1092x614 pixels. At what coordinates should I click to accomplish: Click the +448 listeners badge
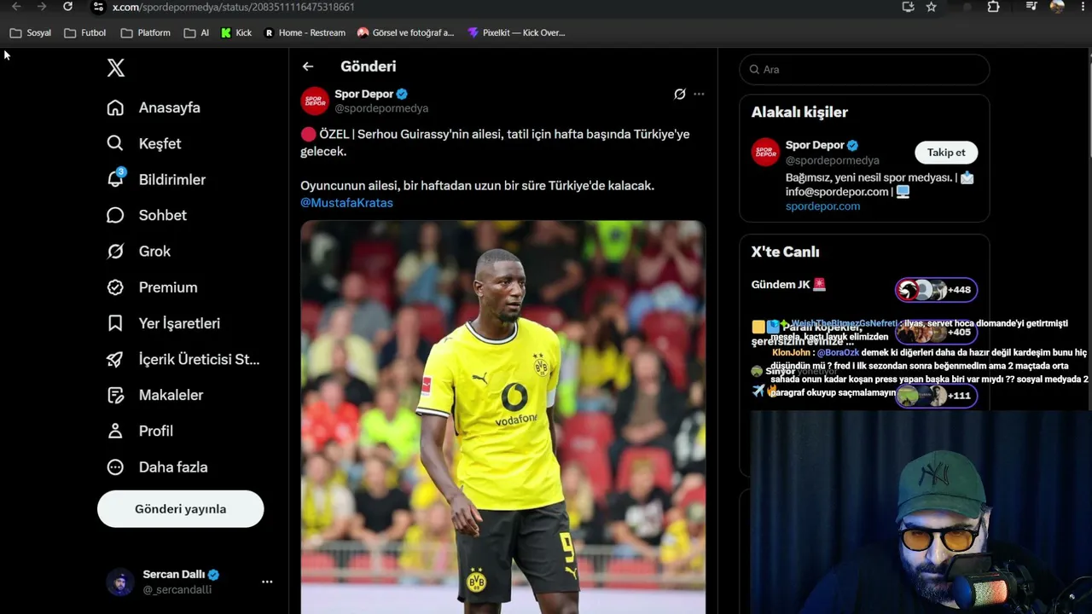(936, 290)
